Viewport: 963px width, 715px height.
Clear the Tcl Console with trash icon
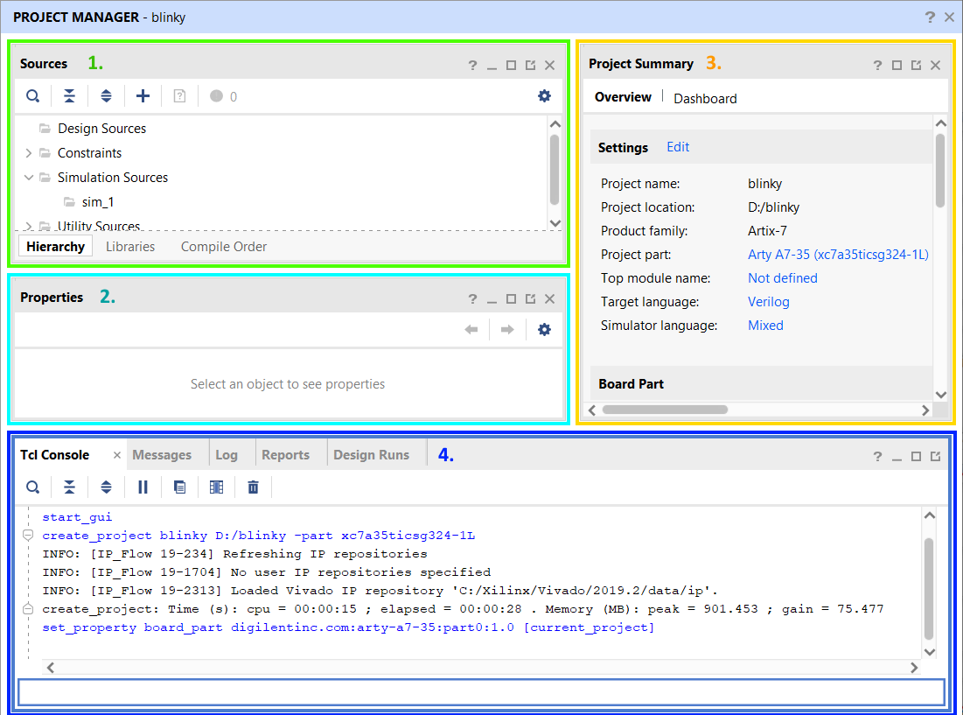click(x=253, y=487)
